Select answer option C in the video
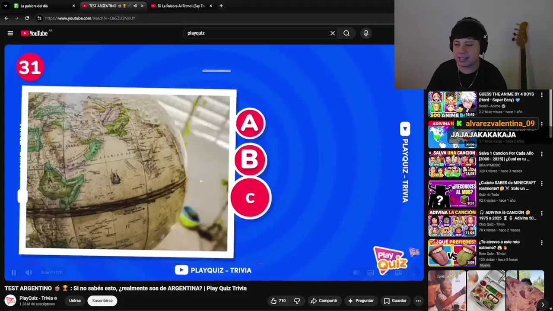This screenshot has width=553, height=311. point(251,198)
